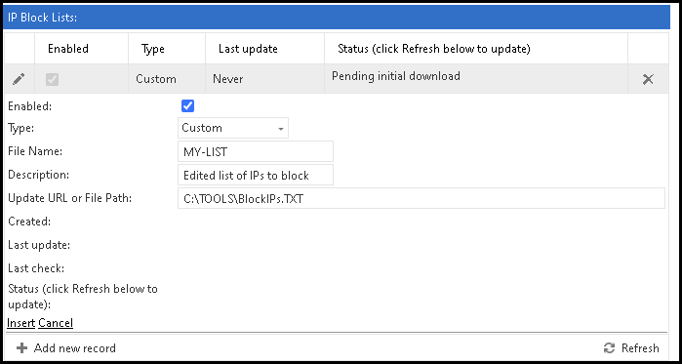Image resolution: width=682 pixels, height=364 pixels.
Task: Click the plus icon beside Add new record
Action: pos(21,348)
